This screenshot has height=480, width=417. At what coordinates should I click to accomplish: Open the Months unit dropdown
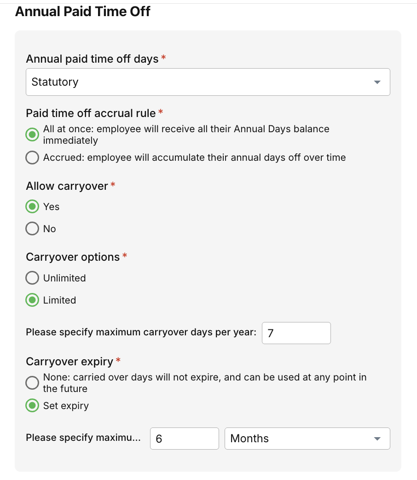click(307, 439)
